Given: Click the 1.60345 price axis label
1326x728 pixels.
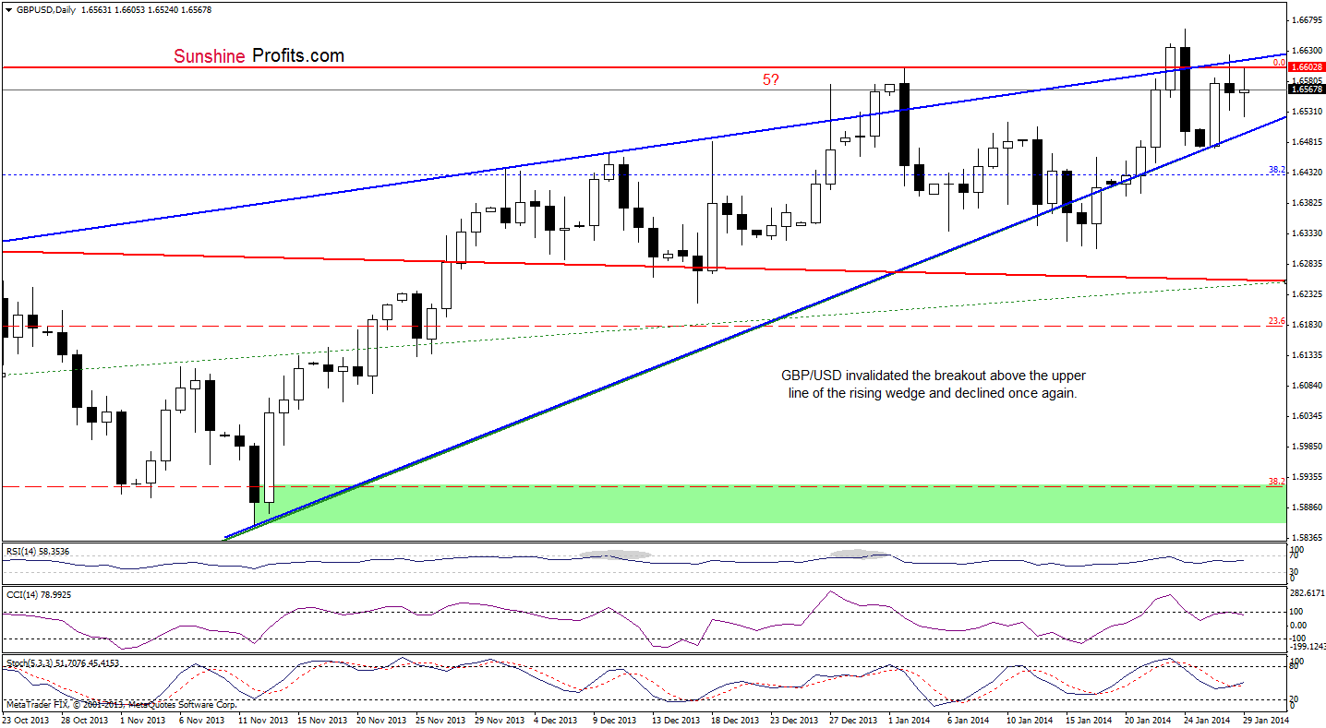Looking at the screenshot, I should pos(1307,415).
